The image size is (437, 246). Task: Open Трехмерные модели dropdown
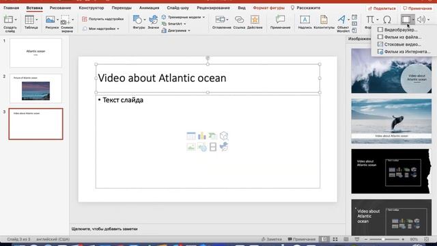(184, 17)
